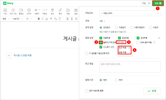This screenshot has width=166, height=100.
Task: Open the 링크 허용 share type dropdown
Action: [121, 42]
